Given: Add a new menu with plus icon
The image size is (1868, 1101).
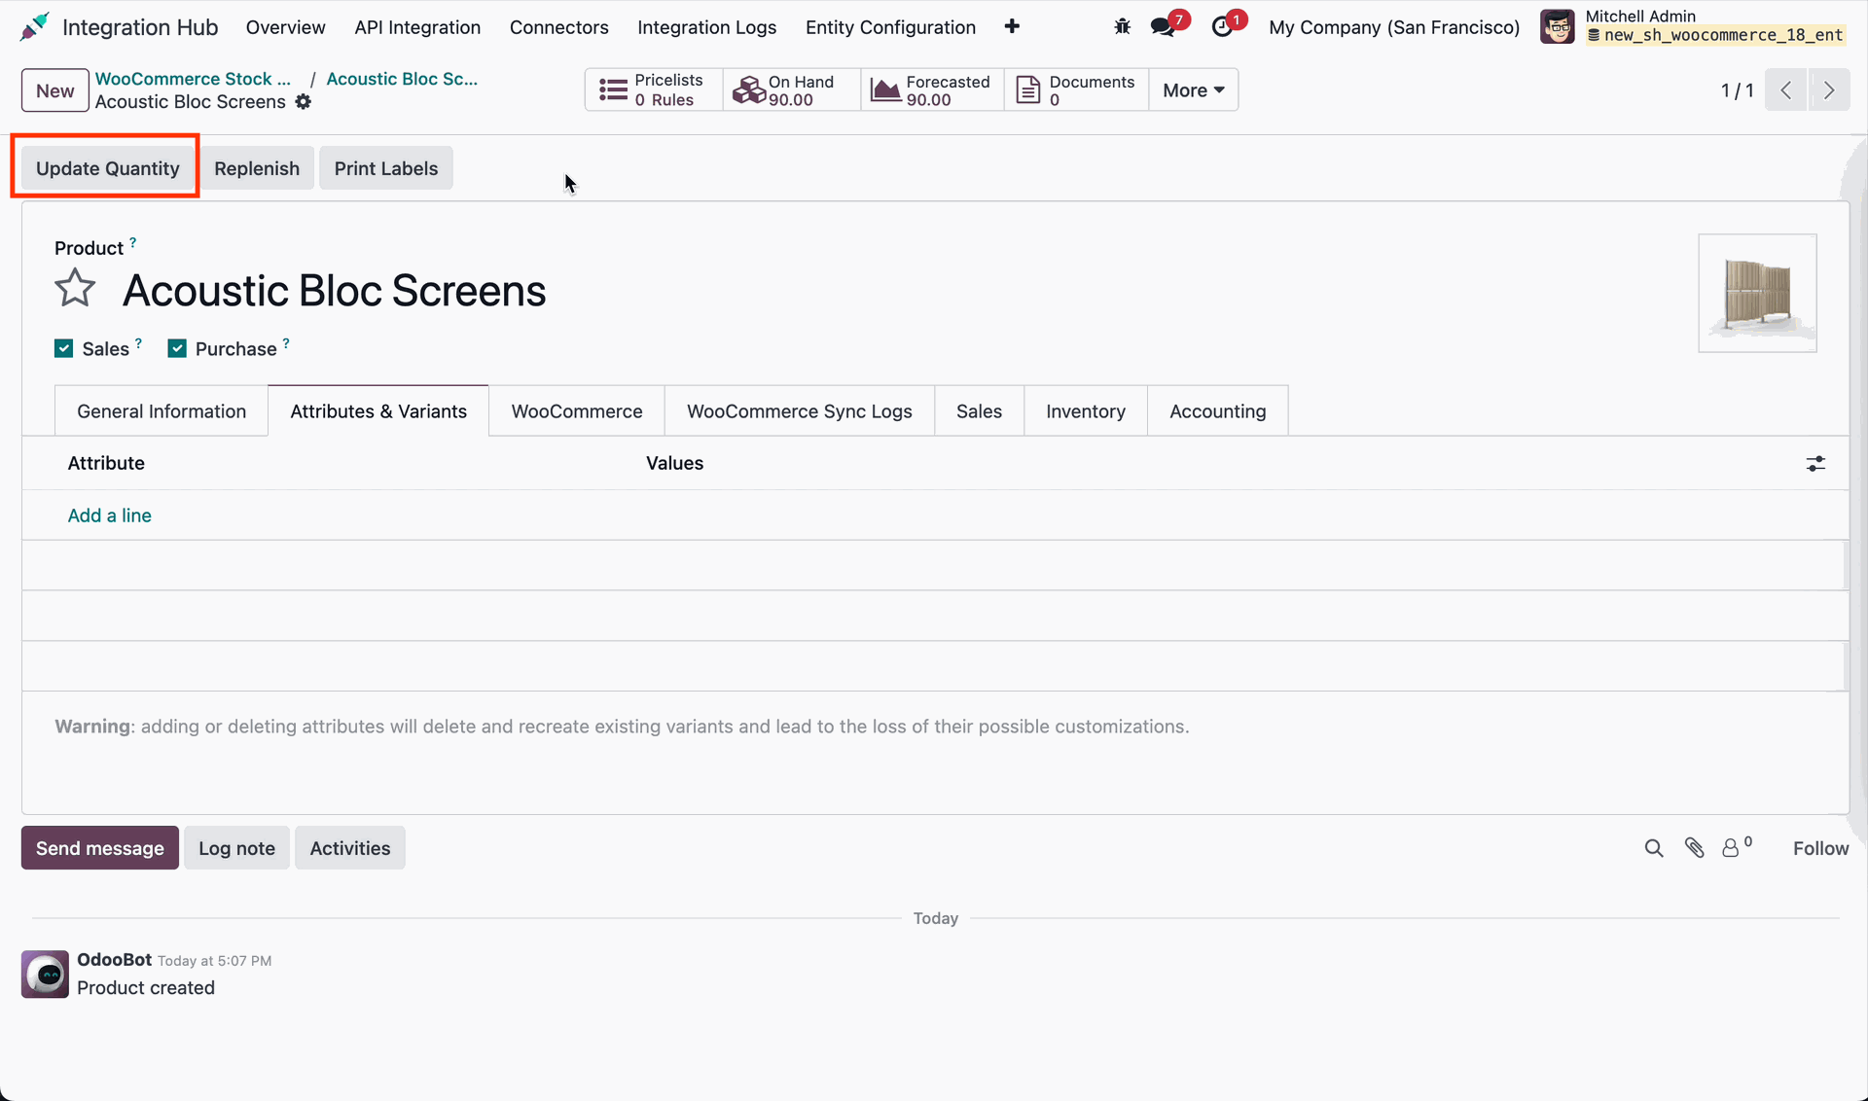Looking at the screenshot, I should coord(1012,27).
